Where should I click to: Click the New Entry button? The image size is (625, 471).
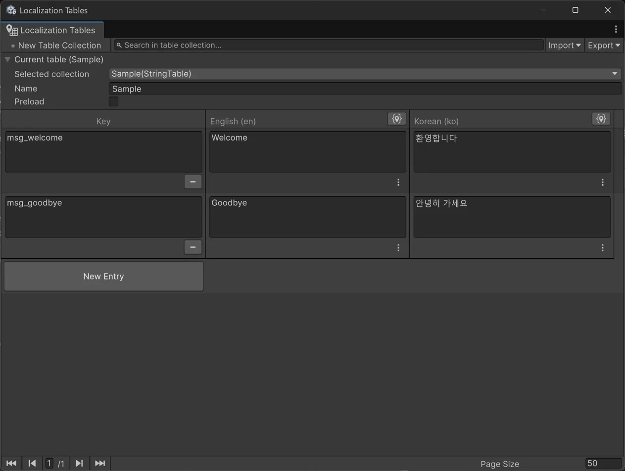(x=103, y=276)
